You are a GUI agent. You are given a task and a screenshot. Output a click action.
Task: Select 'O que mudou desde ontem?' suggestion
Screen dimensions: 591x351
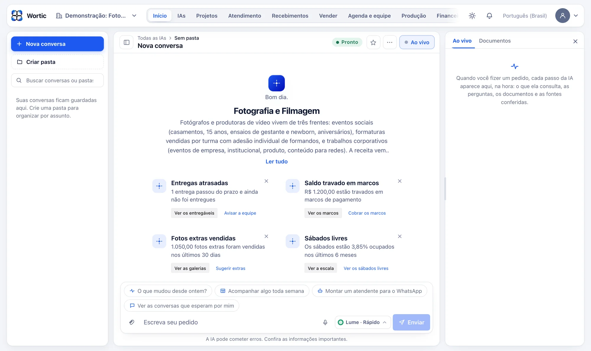(168, 291)
